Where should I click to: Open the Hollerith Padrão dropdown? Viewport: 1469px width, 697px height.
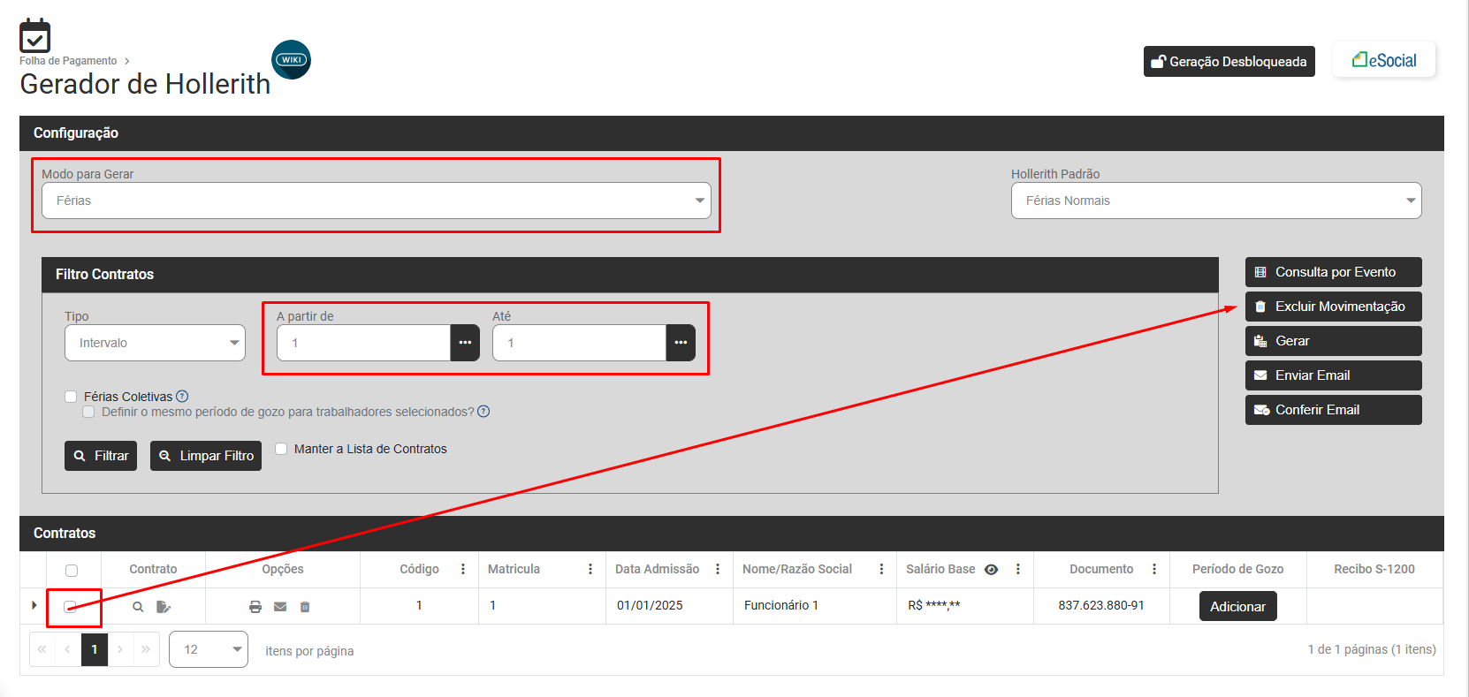(x=1215, y=201)
